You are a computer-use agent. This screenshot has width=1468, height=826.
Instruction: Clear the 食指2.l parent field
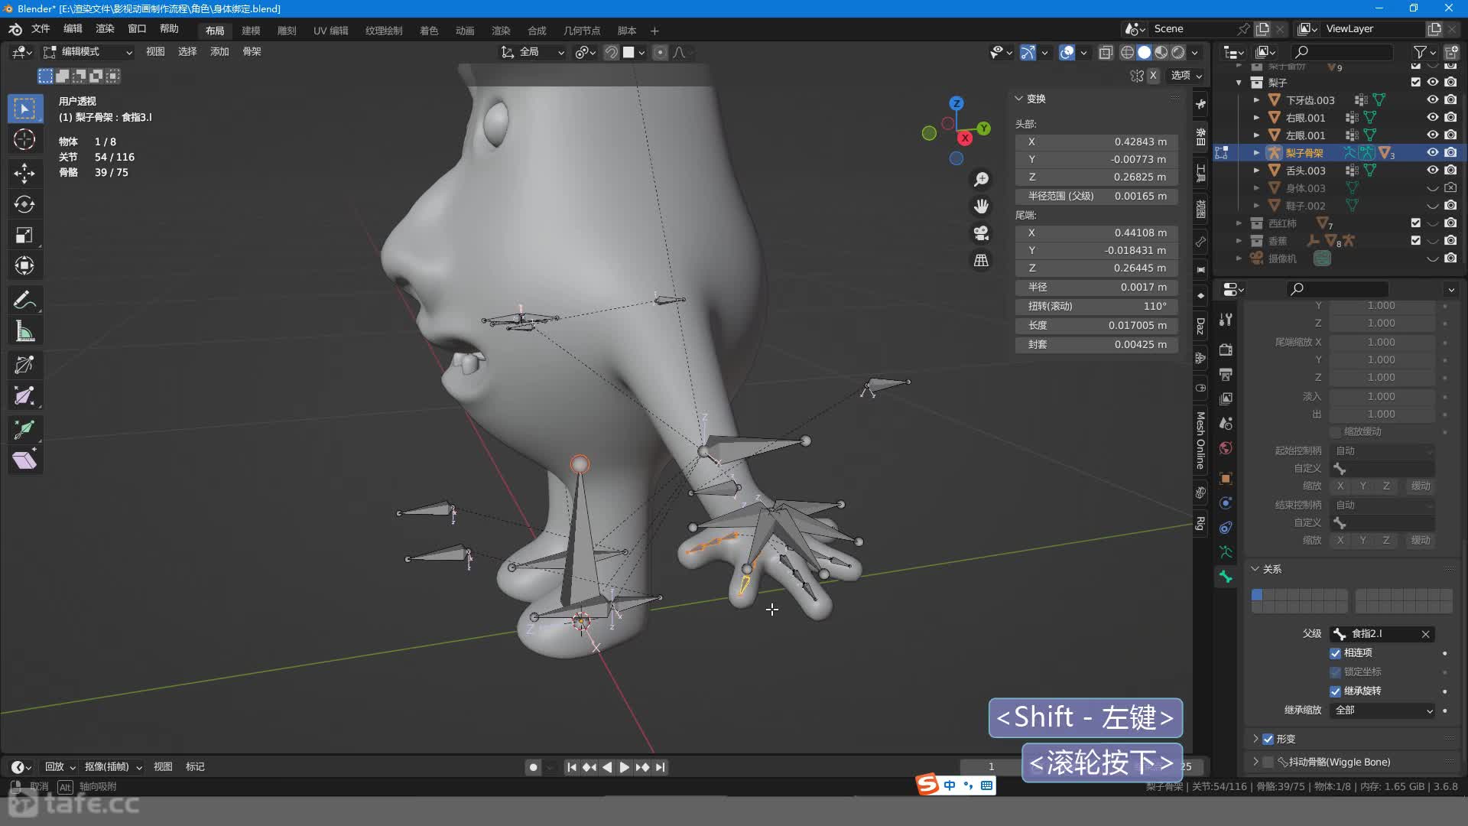[1425, 634]
